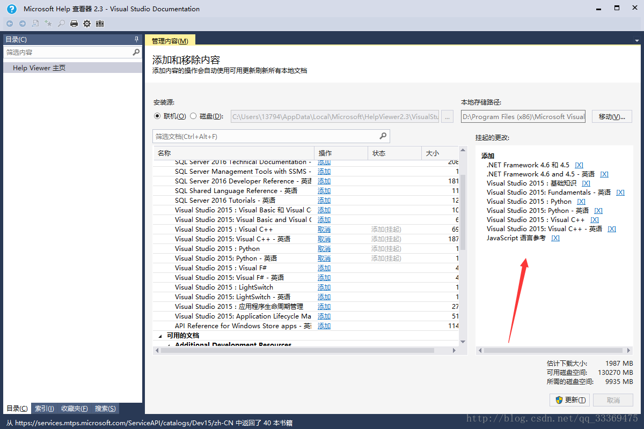Click the ... browse button beside disk path
Image resolution: width=644 pixels, height=429 pixels.
point(448,116)
